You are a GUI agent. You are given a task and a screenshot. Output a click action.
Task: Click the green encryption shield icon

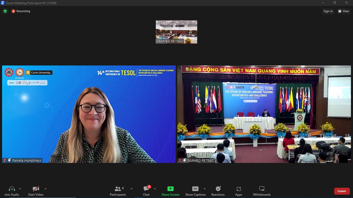click(5, 11)
